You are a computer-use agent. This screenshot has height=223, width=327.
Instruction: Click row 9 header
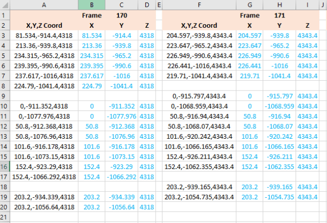point(6,96)
